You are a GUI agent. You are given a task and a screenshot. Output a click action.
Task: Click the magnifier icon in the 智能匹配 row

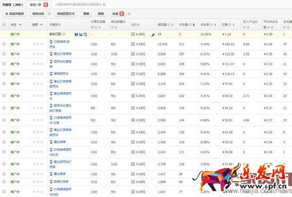(85, 34)
